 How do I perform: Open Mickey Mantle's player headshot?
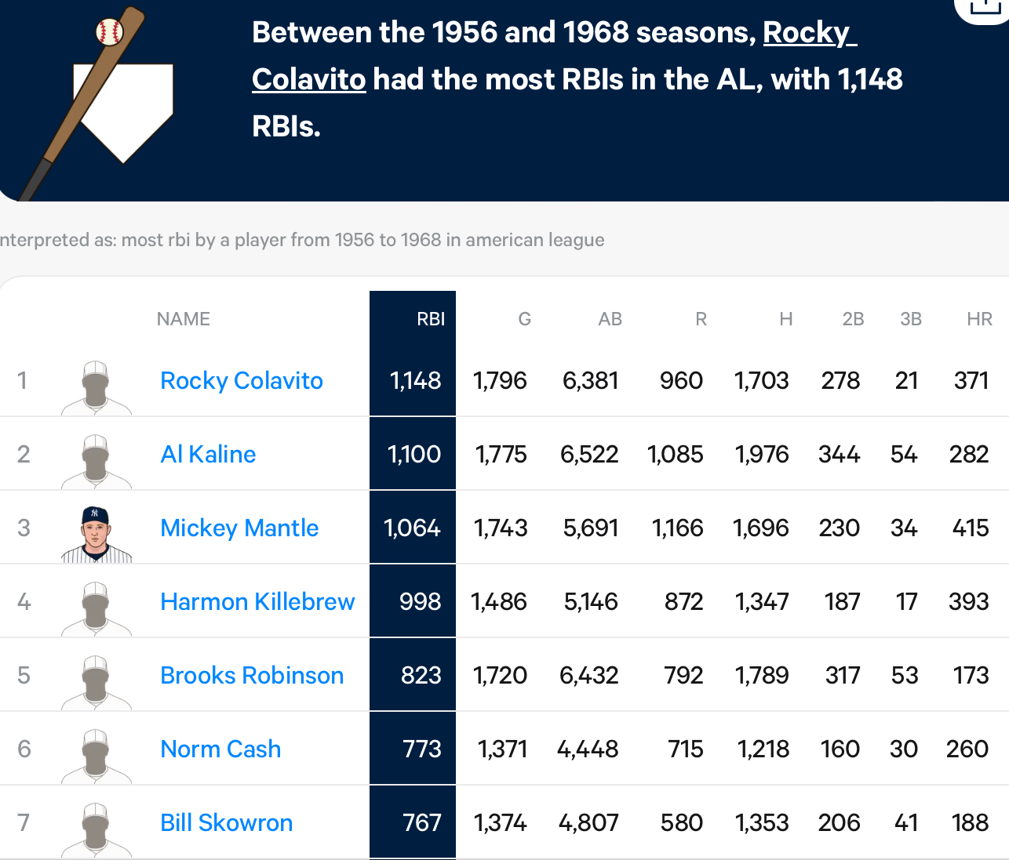(97, 534)
